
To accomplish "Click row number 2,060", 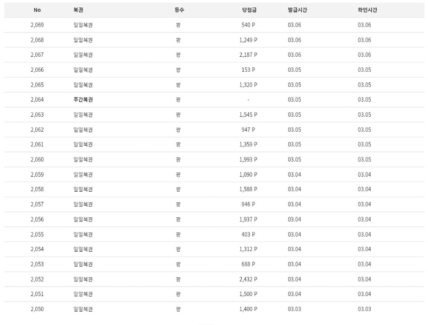I will (x=37, y=160).
